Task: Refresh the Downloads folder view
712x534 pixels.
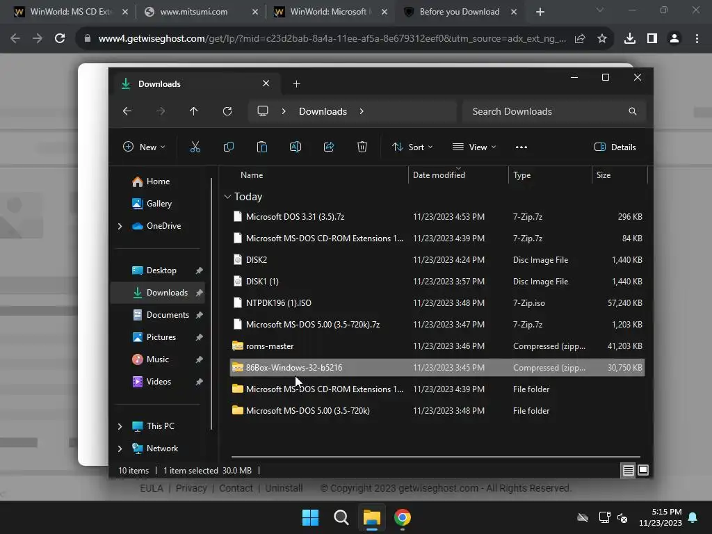Action: pyautogui.click(x=227, y=111)
